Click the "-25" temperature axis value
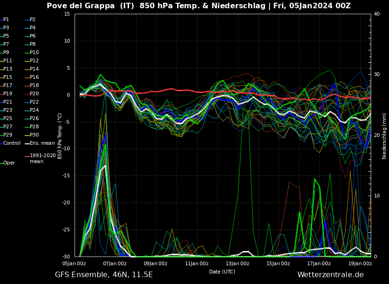 pos(66,229)
